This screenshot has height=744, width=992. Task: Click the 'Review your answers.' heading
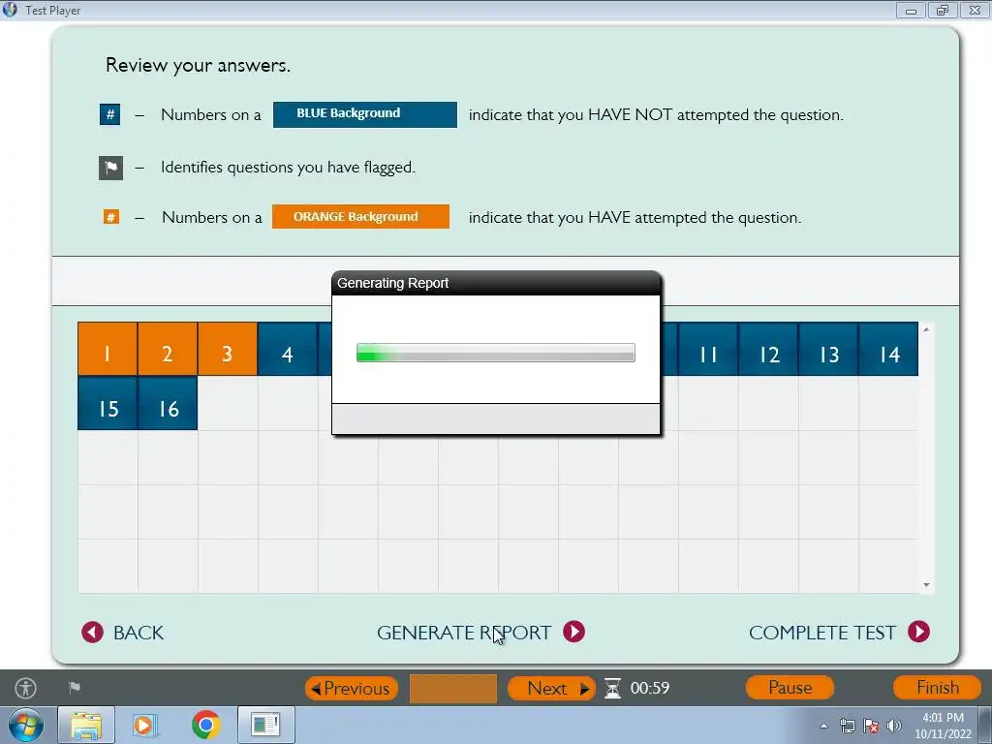point(198,65)
